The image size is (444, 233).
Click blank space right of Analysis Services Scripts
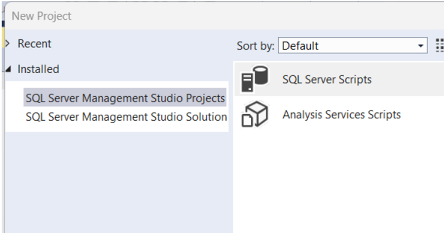click(x=423, y=115)
